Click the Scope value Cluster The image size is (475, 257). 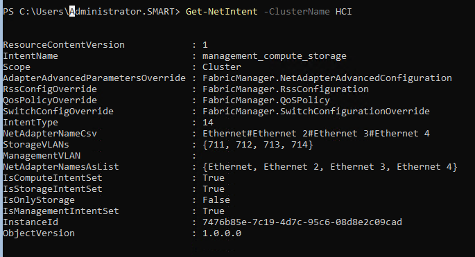[222, 67]
